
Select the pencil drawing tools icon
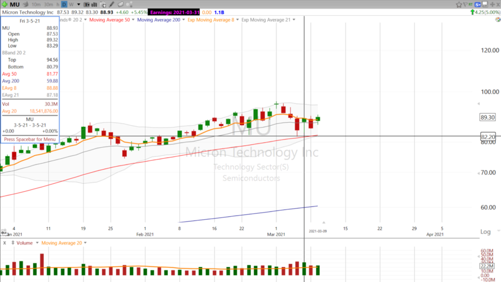point(112,5)
